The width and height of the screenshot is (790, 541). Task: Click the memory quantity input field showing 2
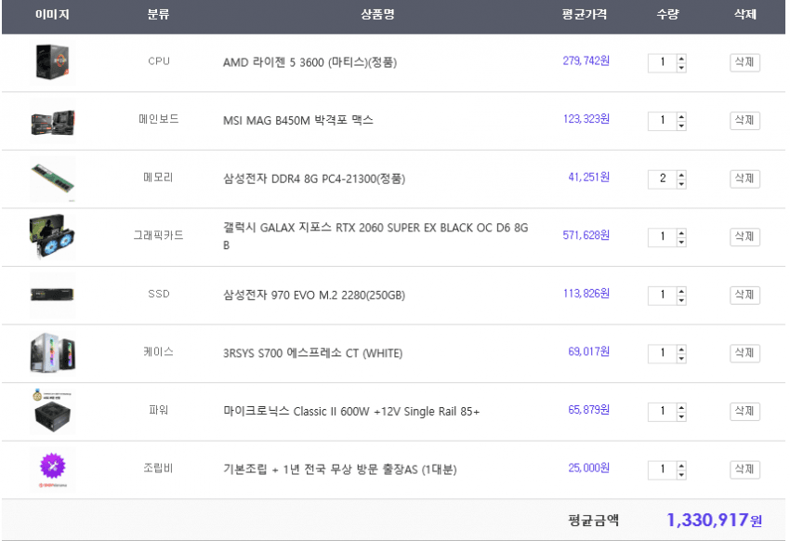662,178
